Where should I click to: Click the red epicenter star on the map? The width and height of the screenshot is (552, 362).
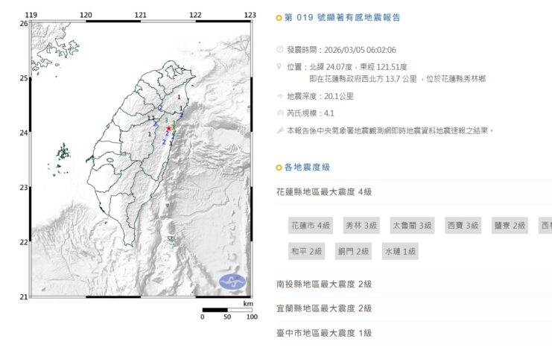tap(169, 128)
